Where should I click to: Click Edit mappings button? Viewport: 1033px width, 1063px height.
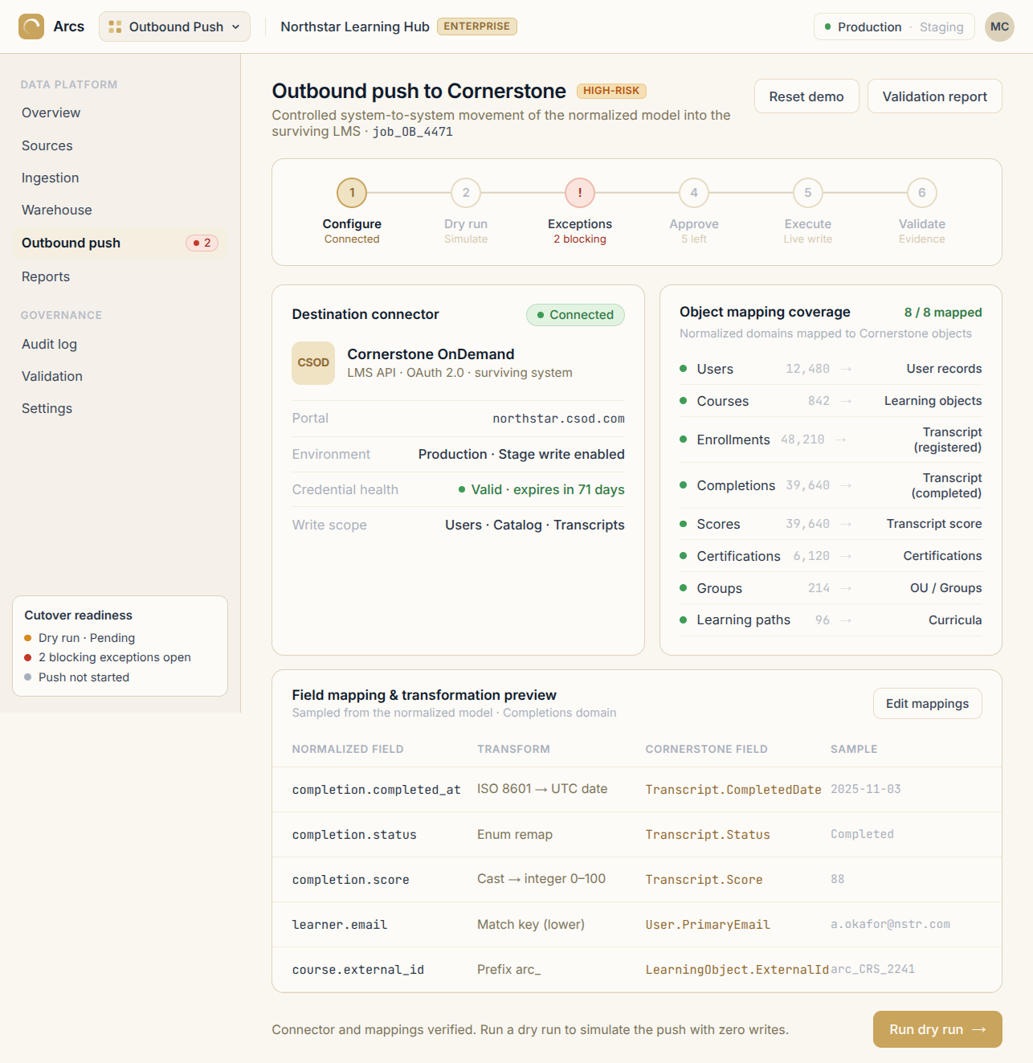pos(927,704)
